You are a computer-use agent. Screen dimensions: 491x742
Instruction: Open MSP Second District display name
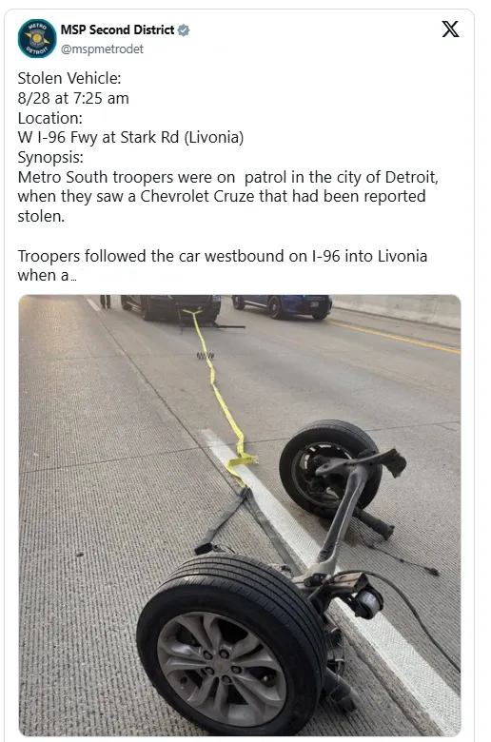click(117, 29)
